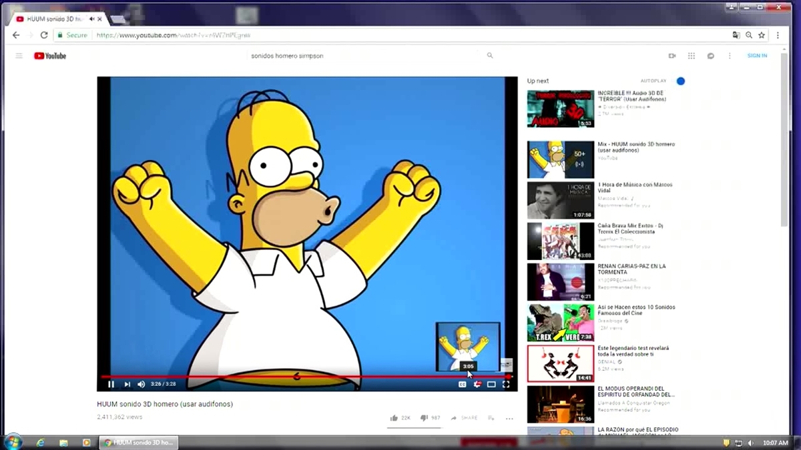The height and width of the screenshot is (450, 801).
Task: Launch Internet Explorer from the taskbar
Action: click(x=41, y=443)
